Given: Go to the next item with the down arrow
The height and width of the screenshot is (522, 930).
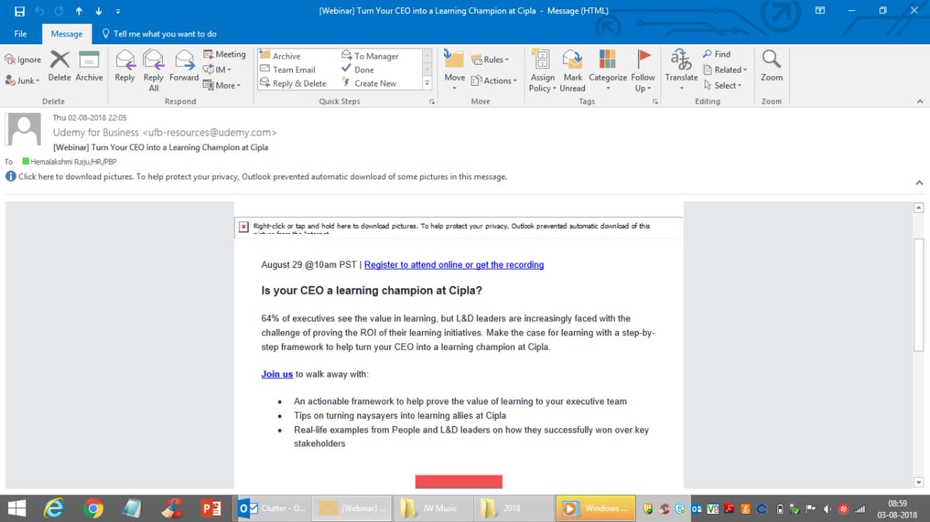Looking at the screenshot, I should tap(98, 11).
